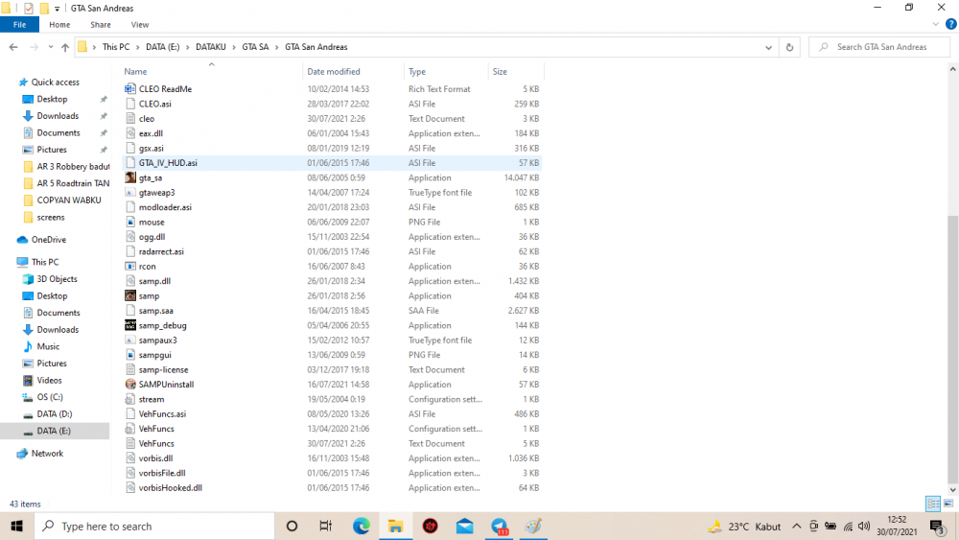Viewport: 959px width, 540px height.
Task: Open the File menu
Action: [x=19, y=25]
